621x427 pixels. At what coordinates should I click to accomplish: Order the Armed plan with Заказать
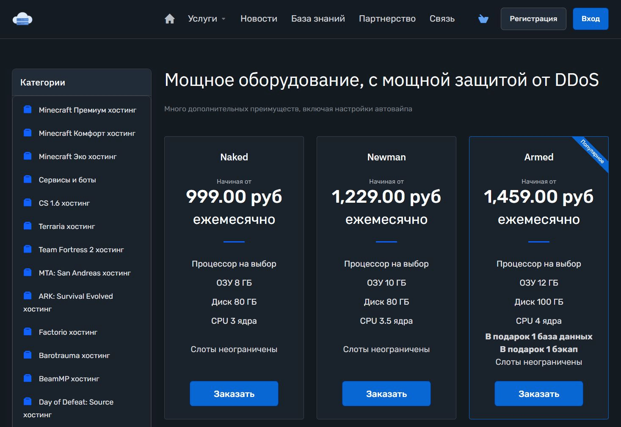tap(539, 394)
